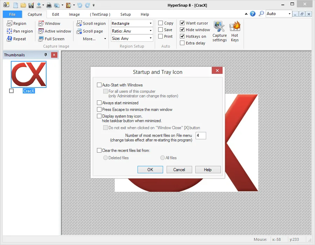
Task: Customize the quick access toolbar dropdown
Action: (x=93, y=5)
